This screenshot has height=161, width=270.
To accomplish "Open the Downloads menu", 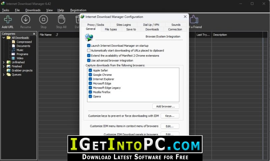I will 33,10.
